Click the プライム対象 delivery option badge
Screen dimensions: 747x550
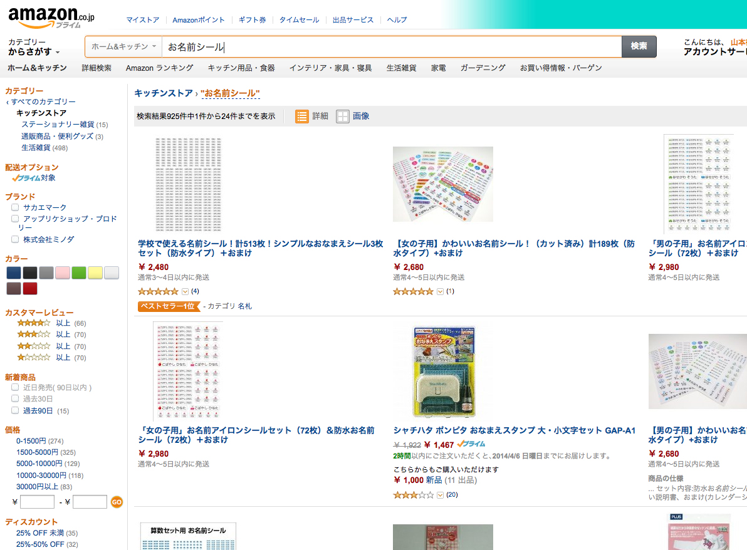[33, 178]
